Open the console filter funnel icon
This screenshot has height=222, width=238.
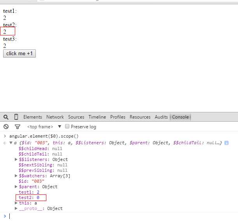pyautogui.click(x=18, y=126)
